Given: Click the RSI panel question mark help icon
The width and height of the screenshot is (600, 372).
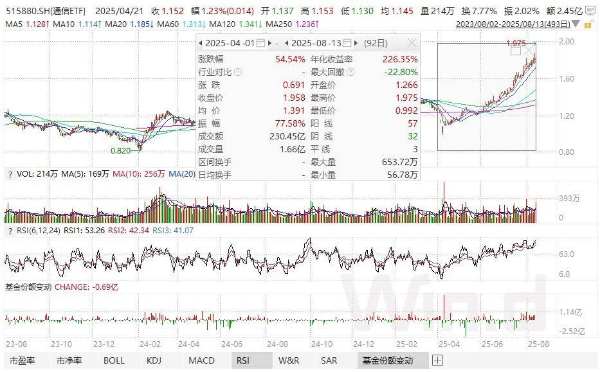Looking at the screenshot, I should coord(8,230).
